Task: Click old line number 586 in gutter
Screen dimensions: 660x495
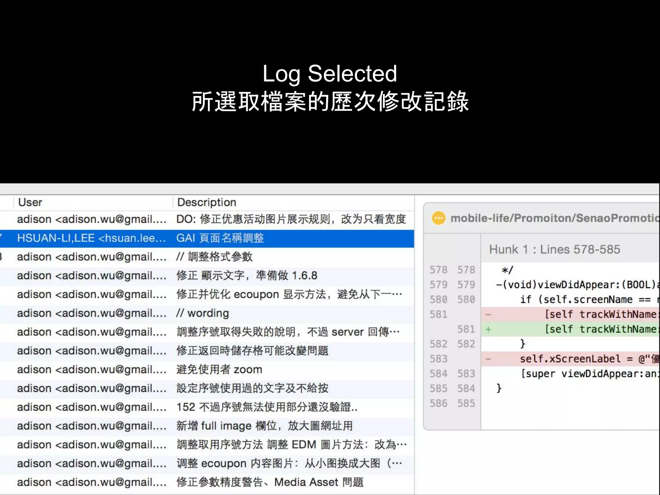Action: click(438, 403)
